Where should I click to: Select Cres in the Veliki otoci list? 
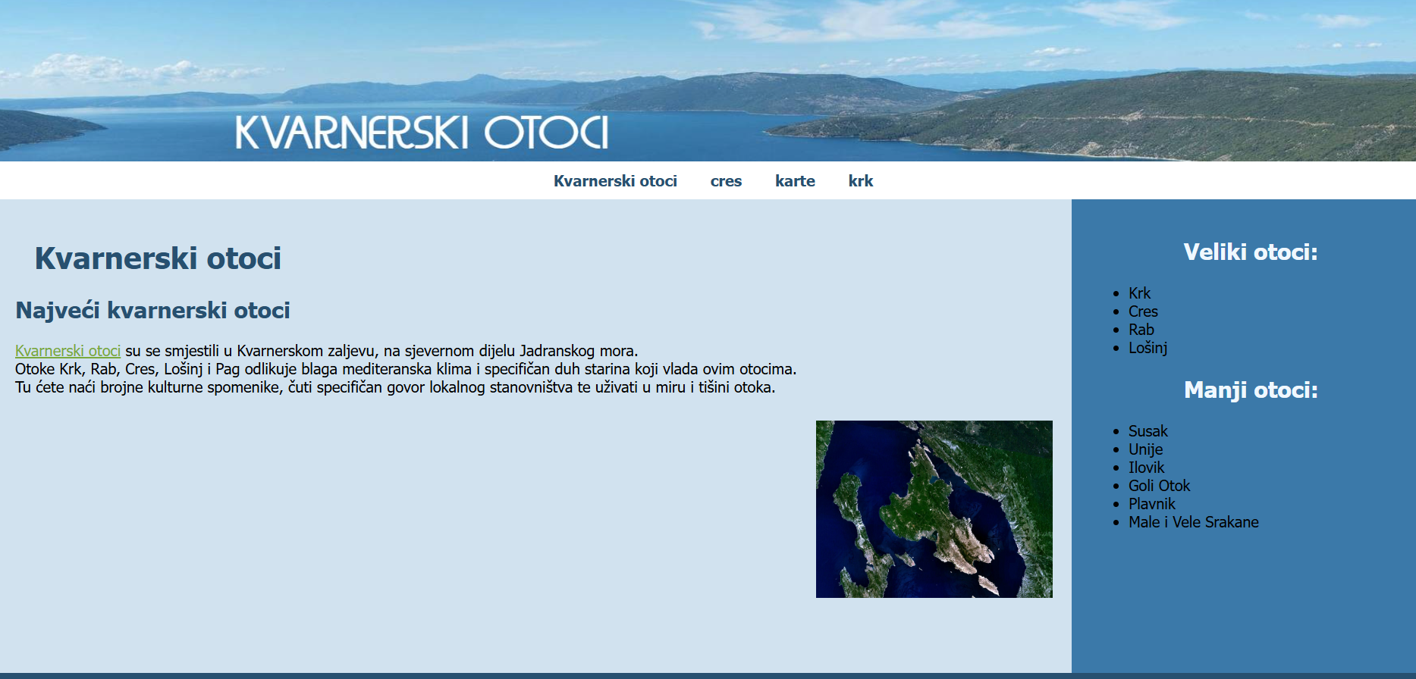1143,311
